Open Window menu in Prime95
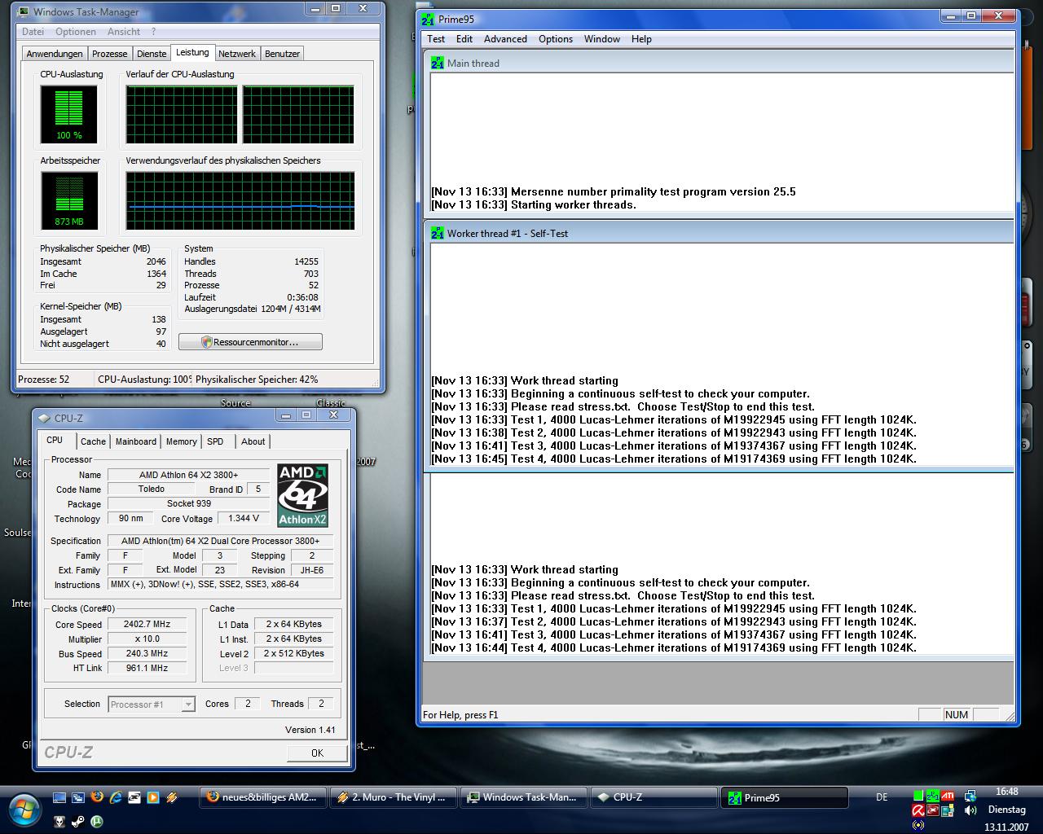1043x834 pixels. tap(602, 38)
